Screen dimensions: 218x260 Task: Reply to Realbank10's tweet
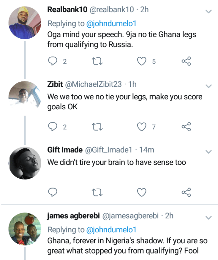(x=52, y=61)
